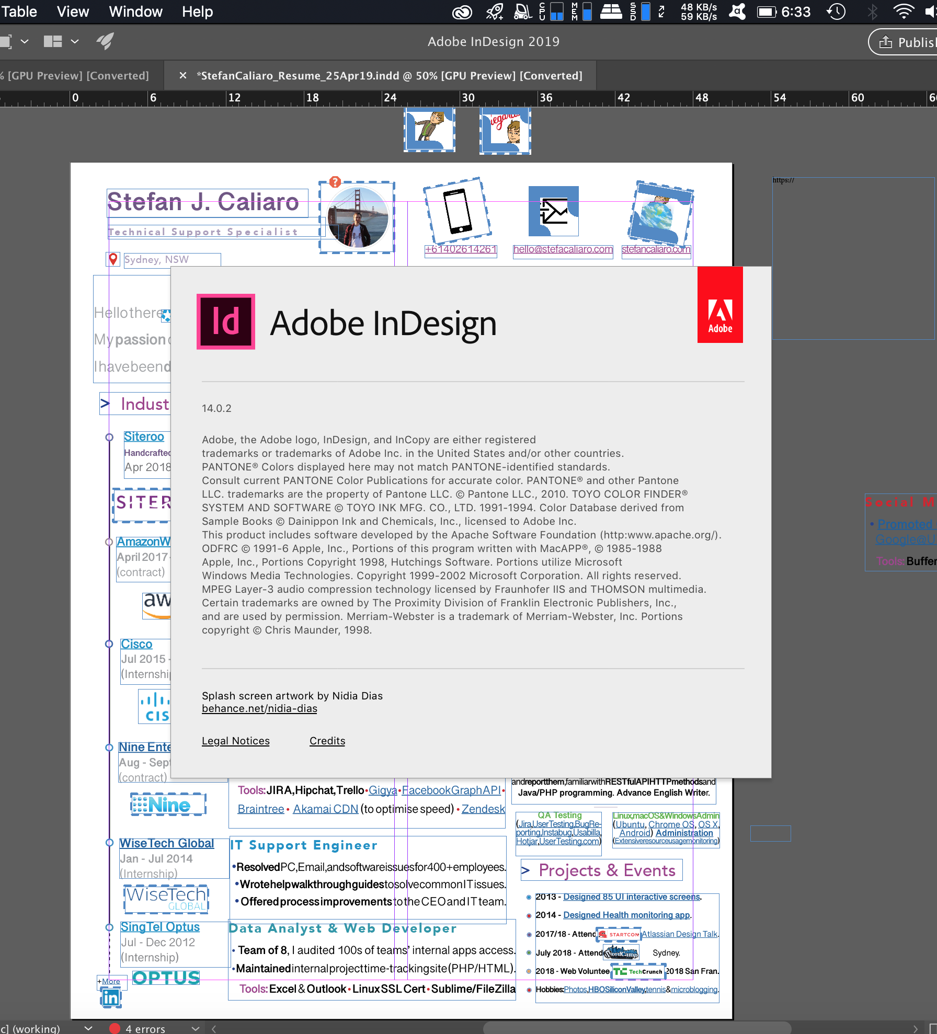
Task: Select the Golden Gate profile photo
Action: 358,217
